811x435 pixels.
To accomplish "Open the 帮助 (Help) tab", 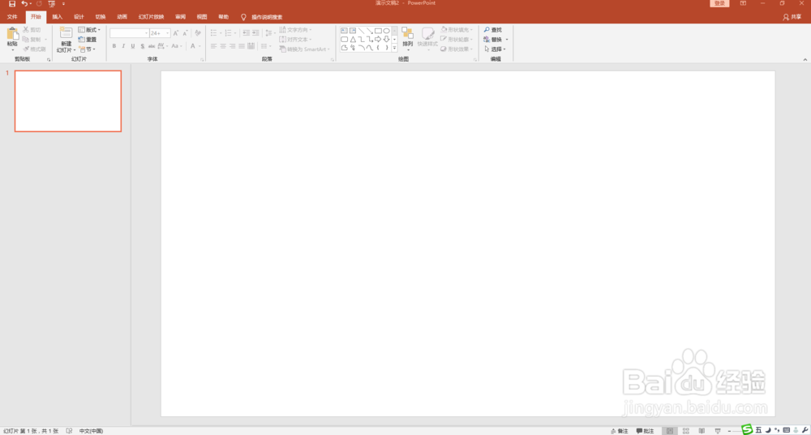I will tap(224, 17).
